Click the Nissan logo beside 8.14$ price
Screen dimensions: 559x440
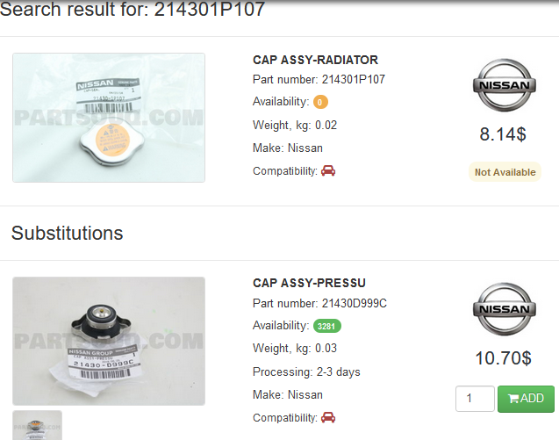pyautogui.click(x=505, y=85)
